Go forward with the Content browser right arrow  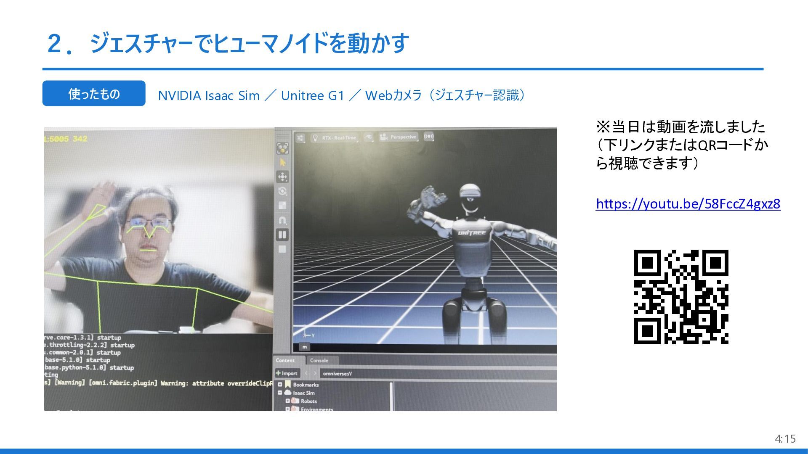[x=314, y=373]
